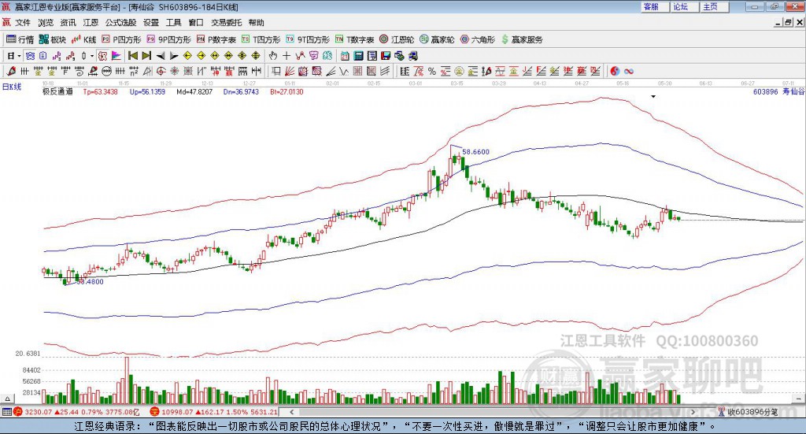The height and width of the screenshot is (434, 806).
Task: Click the Shanghai index 3230.07 status entry
Action: tap(76, 412)
